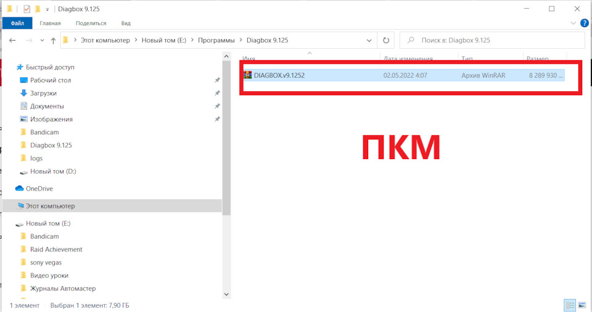Click the Изображения picture icon

(x=24, y=119)
